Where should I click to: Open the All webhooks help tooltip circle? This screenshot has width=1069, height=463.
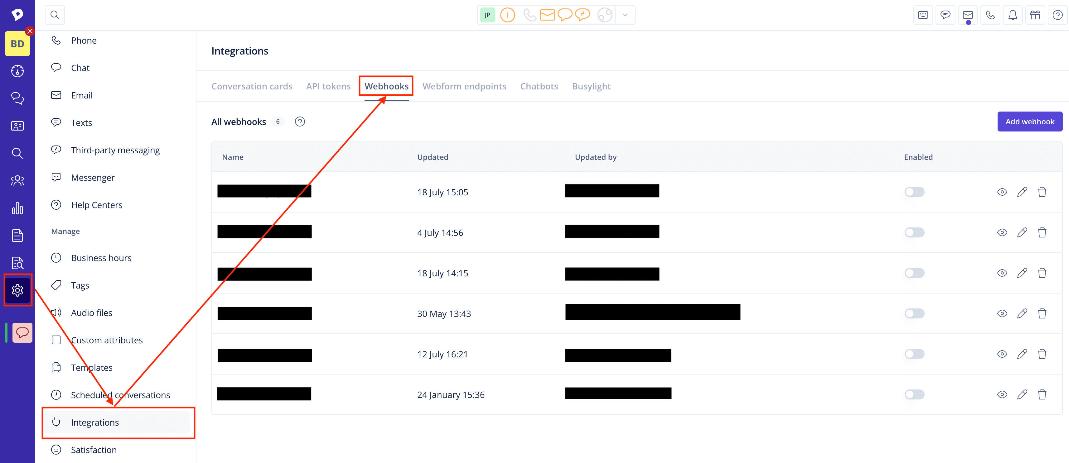300,122
